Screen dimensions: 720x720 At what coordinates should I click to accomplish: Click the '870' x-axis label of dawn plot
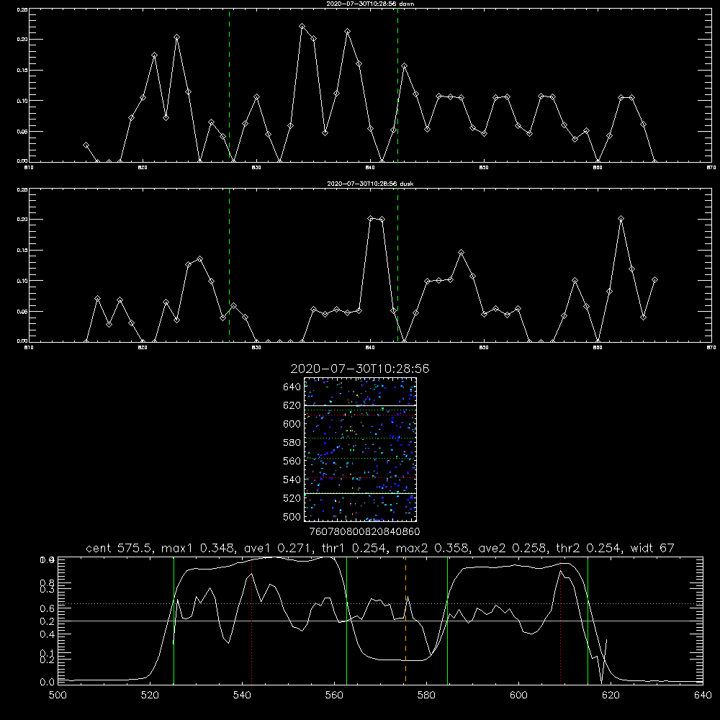point(711,168)
